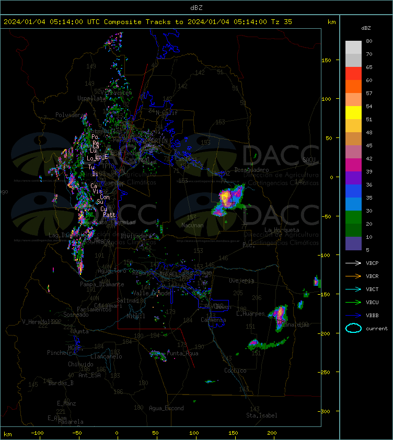Click the Carmensa place label
Screen dimensions: 393x440
[213, 320]
